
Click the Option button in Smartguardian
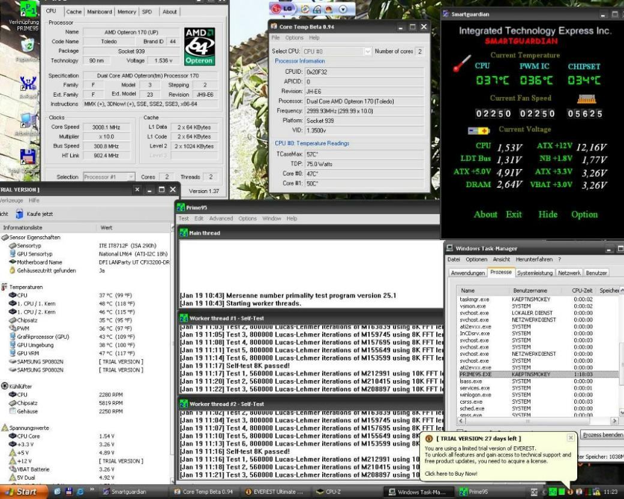click(x=584, y=215)
